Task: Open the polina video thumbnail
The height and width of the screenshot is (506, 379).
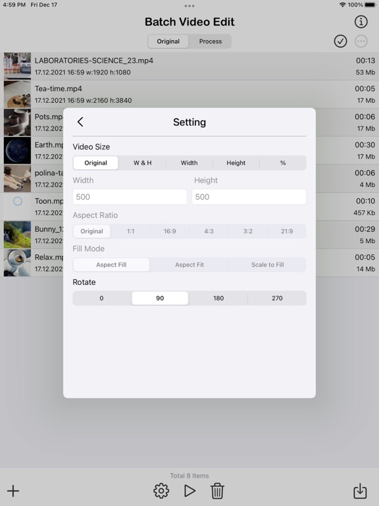Action: click(x=17, y=178)
